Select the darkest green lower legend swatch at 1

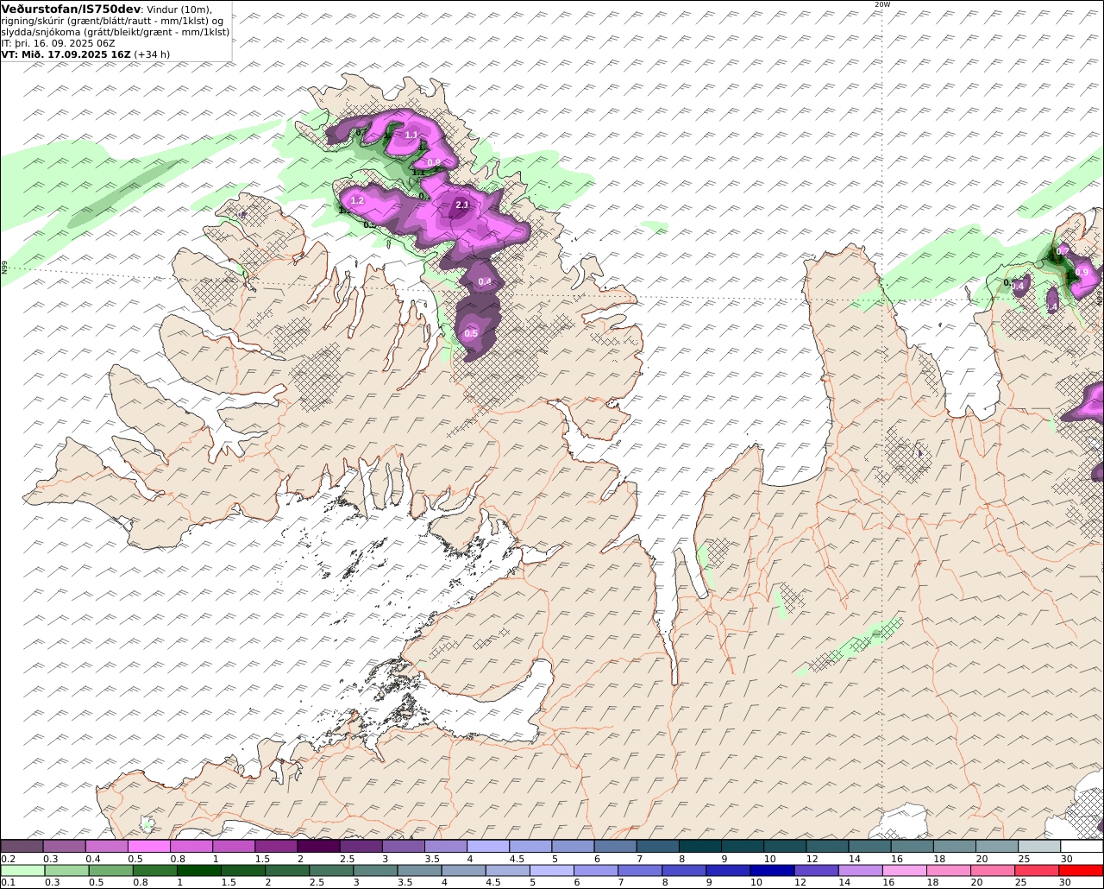(x=198, y=870)
